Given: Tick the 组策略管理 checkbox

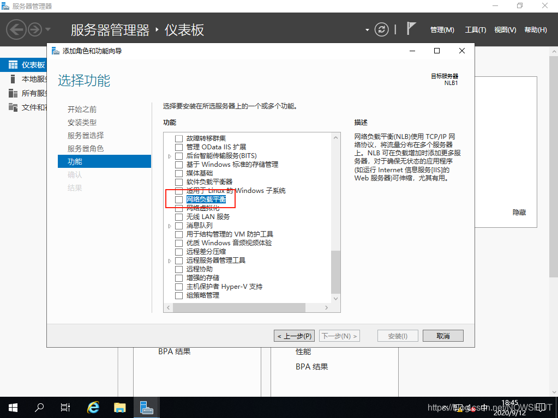Looking at the screenshot, I should 178,295.
